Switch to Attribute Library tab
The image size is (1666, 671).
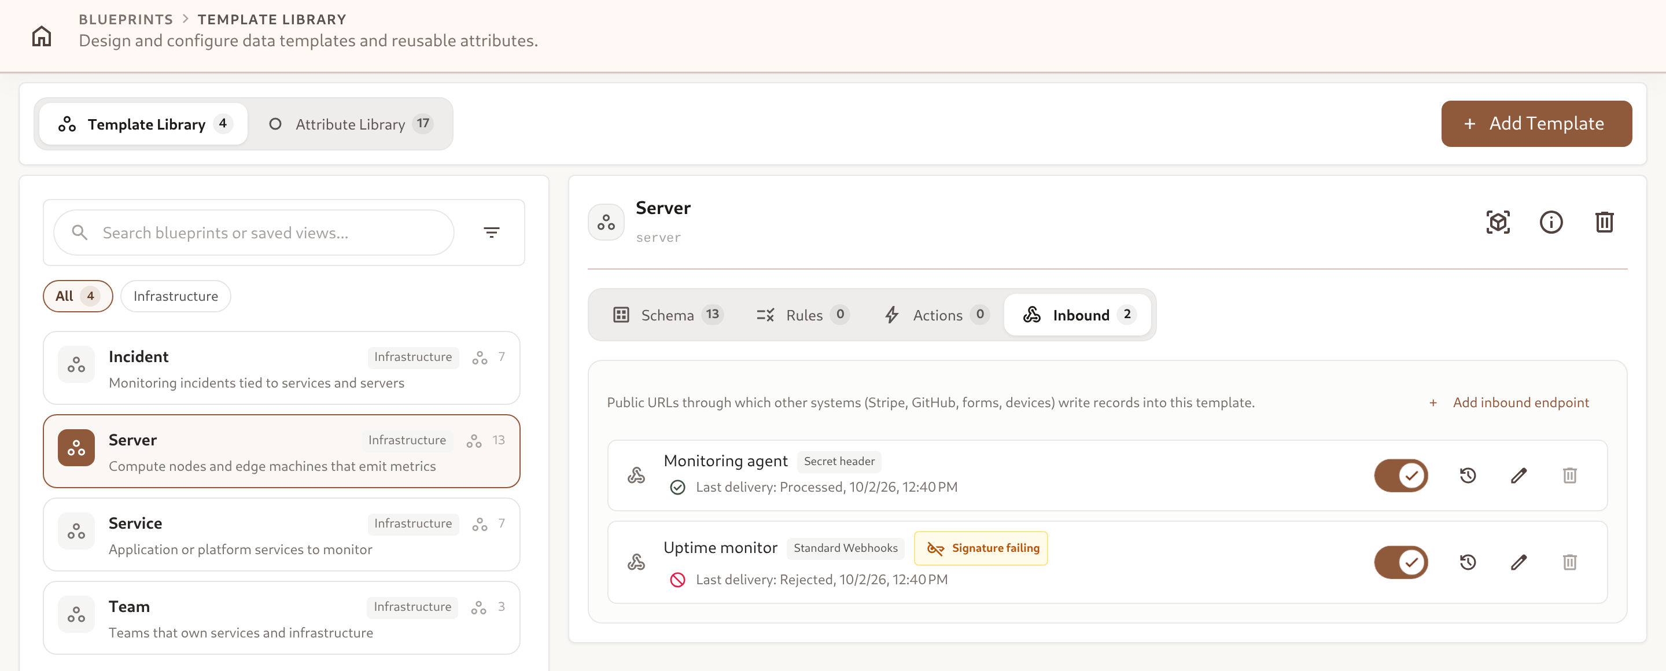tap(350, 123)
